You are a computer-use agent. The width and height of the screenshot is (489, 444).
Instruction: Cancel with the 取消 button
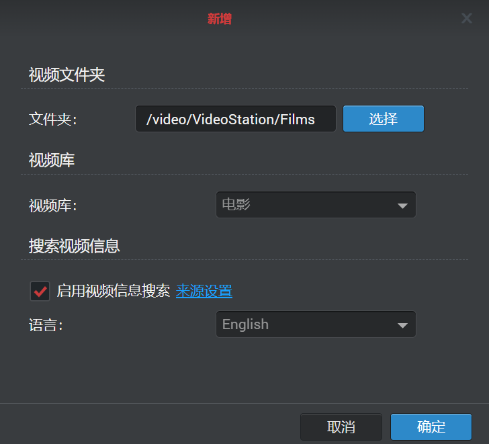coord(341,427)
